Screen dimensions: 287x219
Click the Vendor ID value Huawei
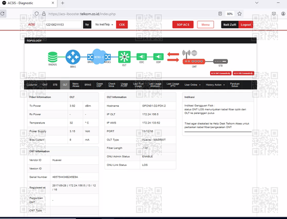click(x=57, y=160)
